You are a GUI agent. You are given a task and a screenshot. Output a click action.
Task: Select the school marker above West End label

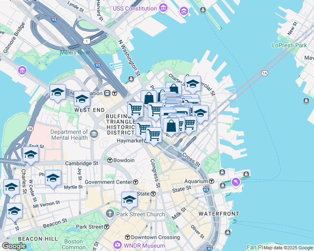[82, 99]
